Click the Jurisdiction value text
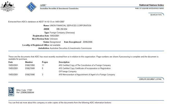Image resolution: width=173 pixels, height=104 pixels. point(71,48)
